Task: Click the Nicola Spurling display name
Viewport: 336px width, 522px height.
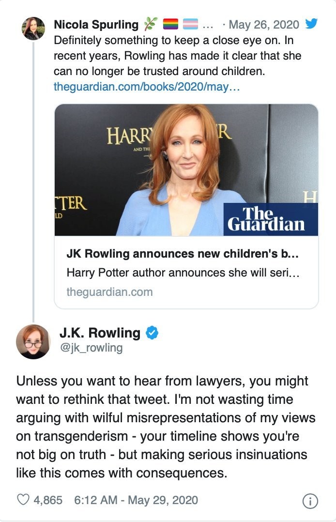Action: 96,24
